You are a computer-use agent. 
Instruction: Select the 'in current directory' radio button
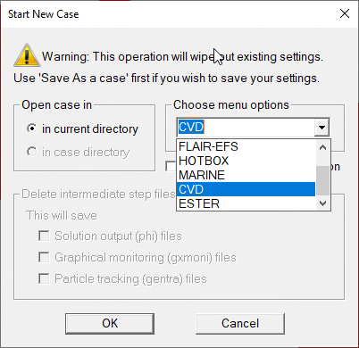[32, 128]
